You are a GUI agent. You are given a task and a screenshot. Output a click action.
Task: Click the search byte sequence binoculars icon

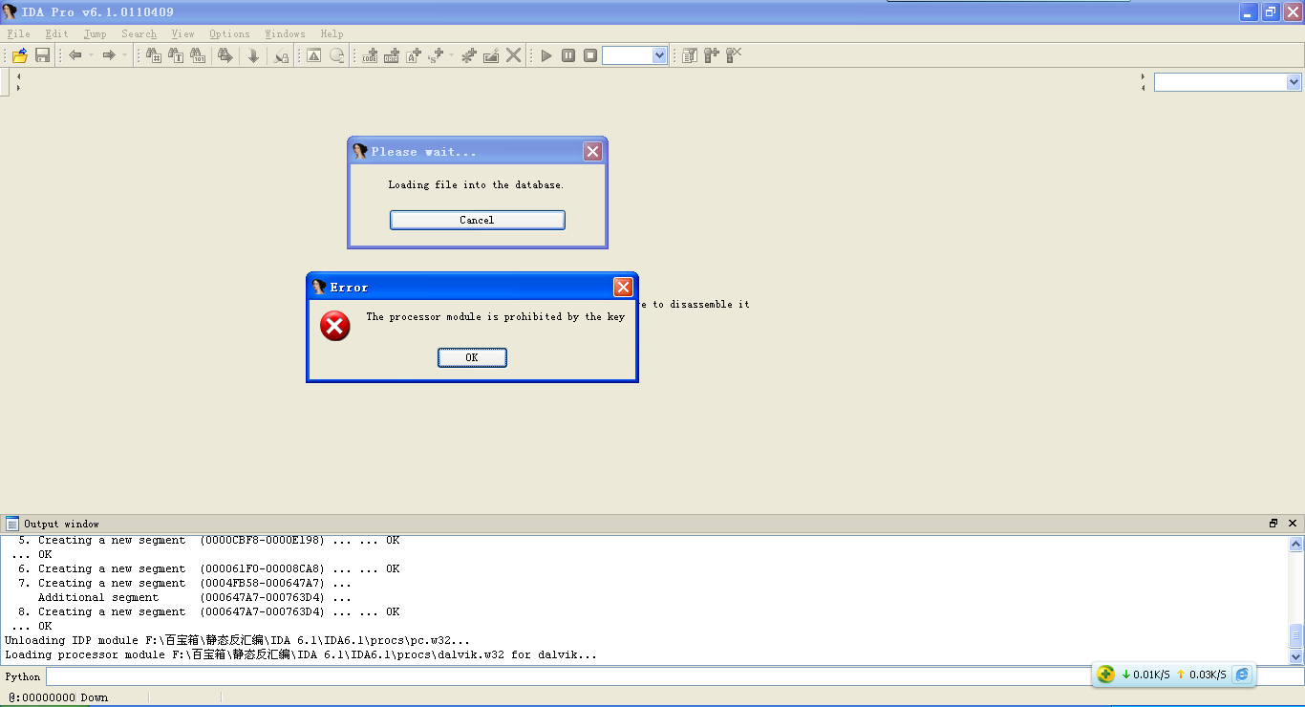click(x=198, y=55)
